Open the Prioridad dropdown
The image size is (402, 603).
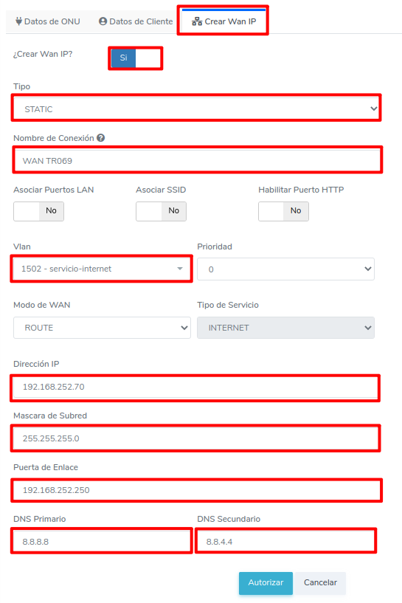click(285, 269)
